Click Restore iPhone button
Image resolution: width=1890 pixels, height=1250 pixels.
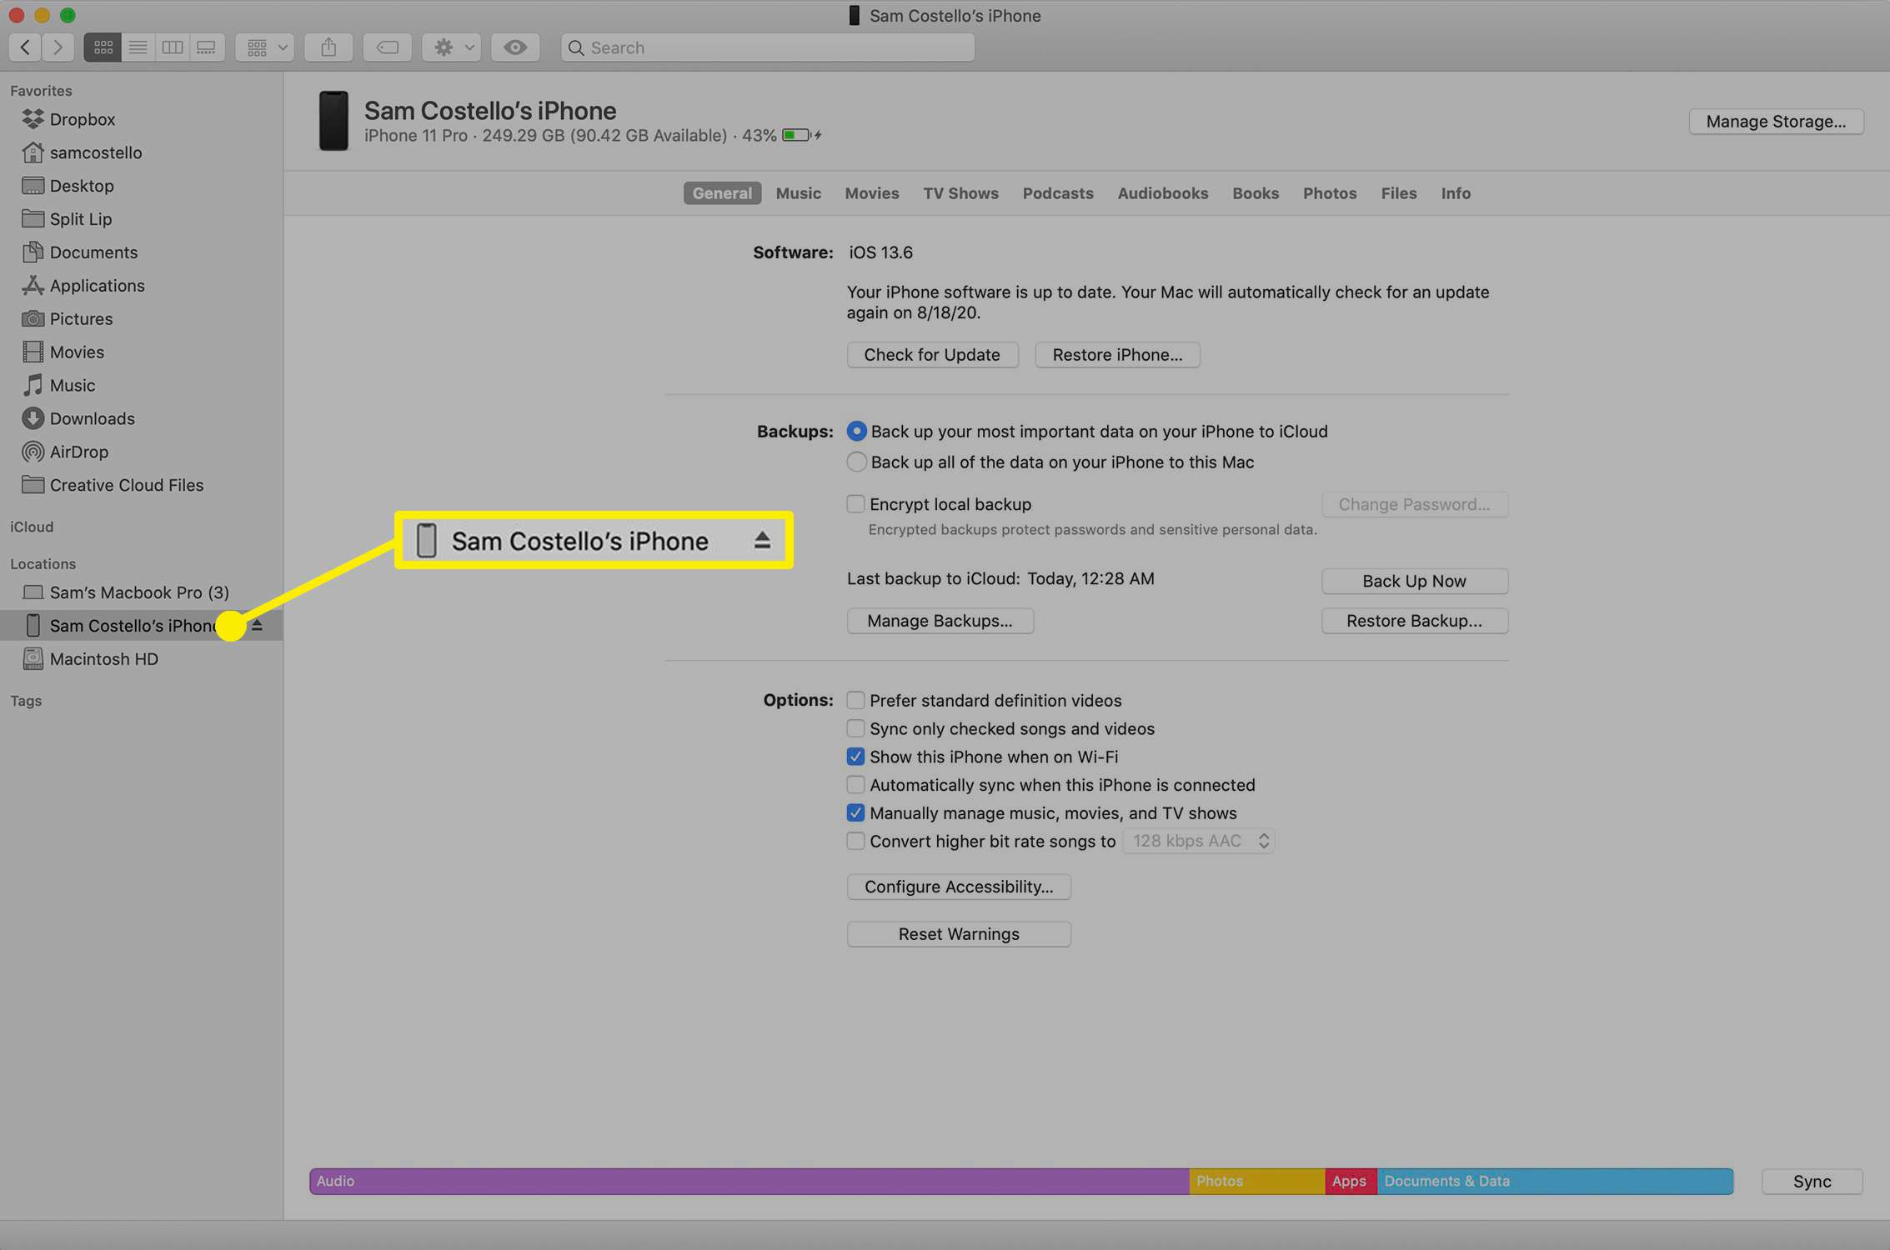[x=1117, y=355]
